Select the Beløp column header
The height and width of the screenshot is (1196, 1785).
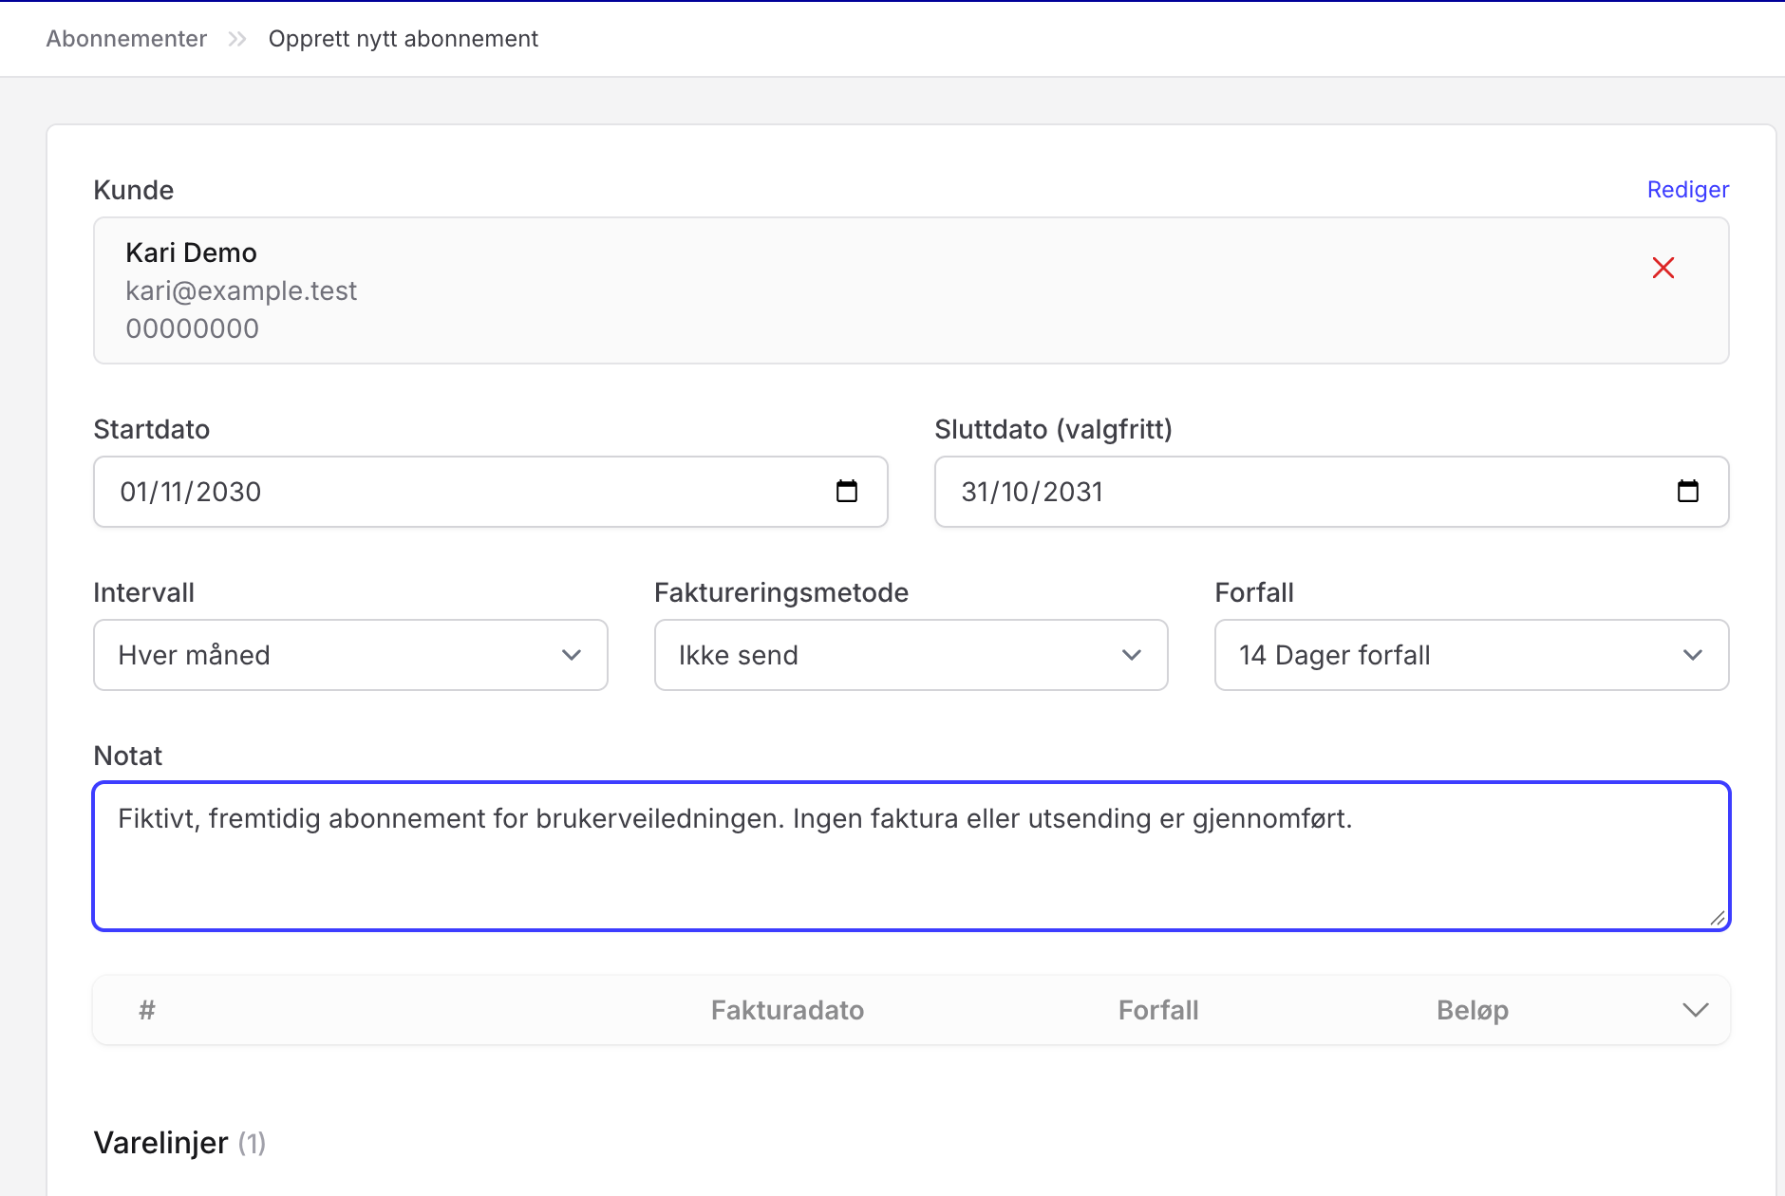coord(1473,1010)
